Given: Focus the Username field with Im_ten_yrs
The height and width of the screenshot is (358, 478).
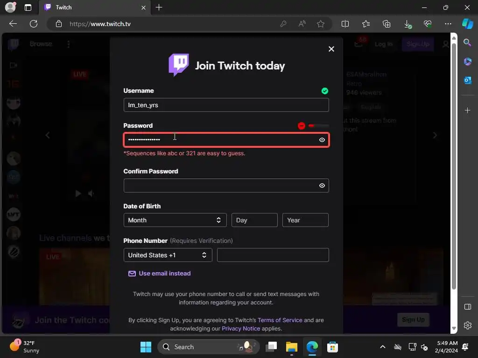Looking at the screenshot, I should click(x=226, y=105).
